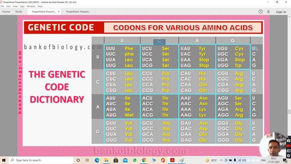Click CODONS FOR VARIOUS AMINO ACIDS title
Viewport: 291px width, 164px height.
tap(183, 28)
